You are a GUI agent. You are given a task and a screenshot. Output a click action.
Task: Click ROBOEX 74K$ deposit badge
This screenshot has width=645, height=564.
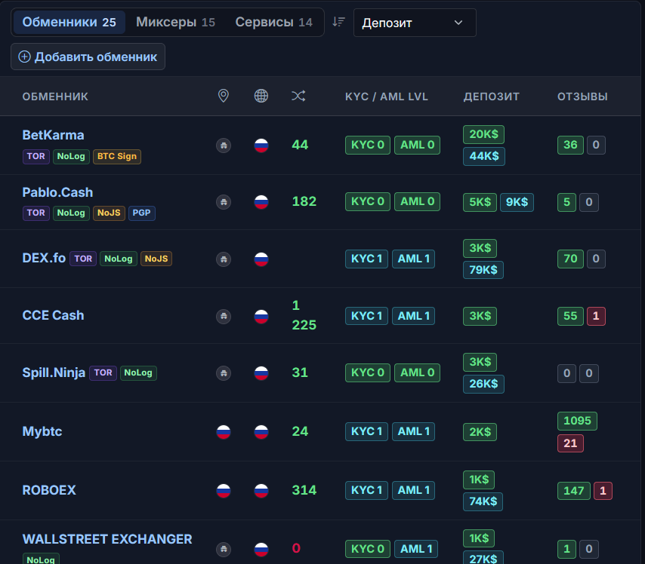[x=483, y=501]
